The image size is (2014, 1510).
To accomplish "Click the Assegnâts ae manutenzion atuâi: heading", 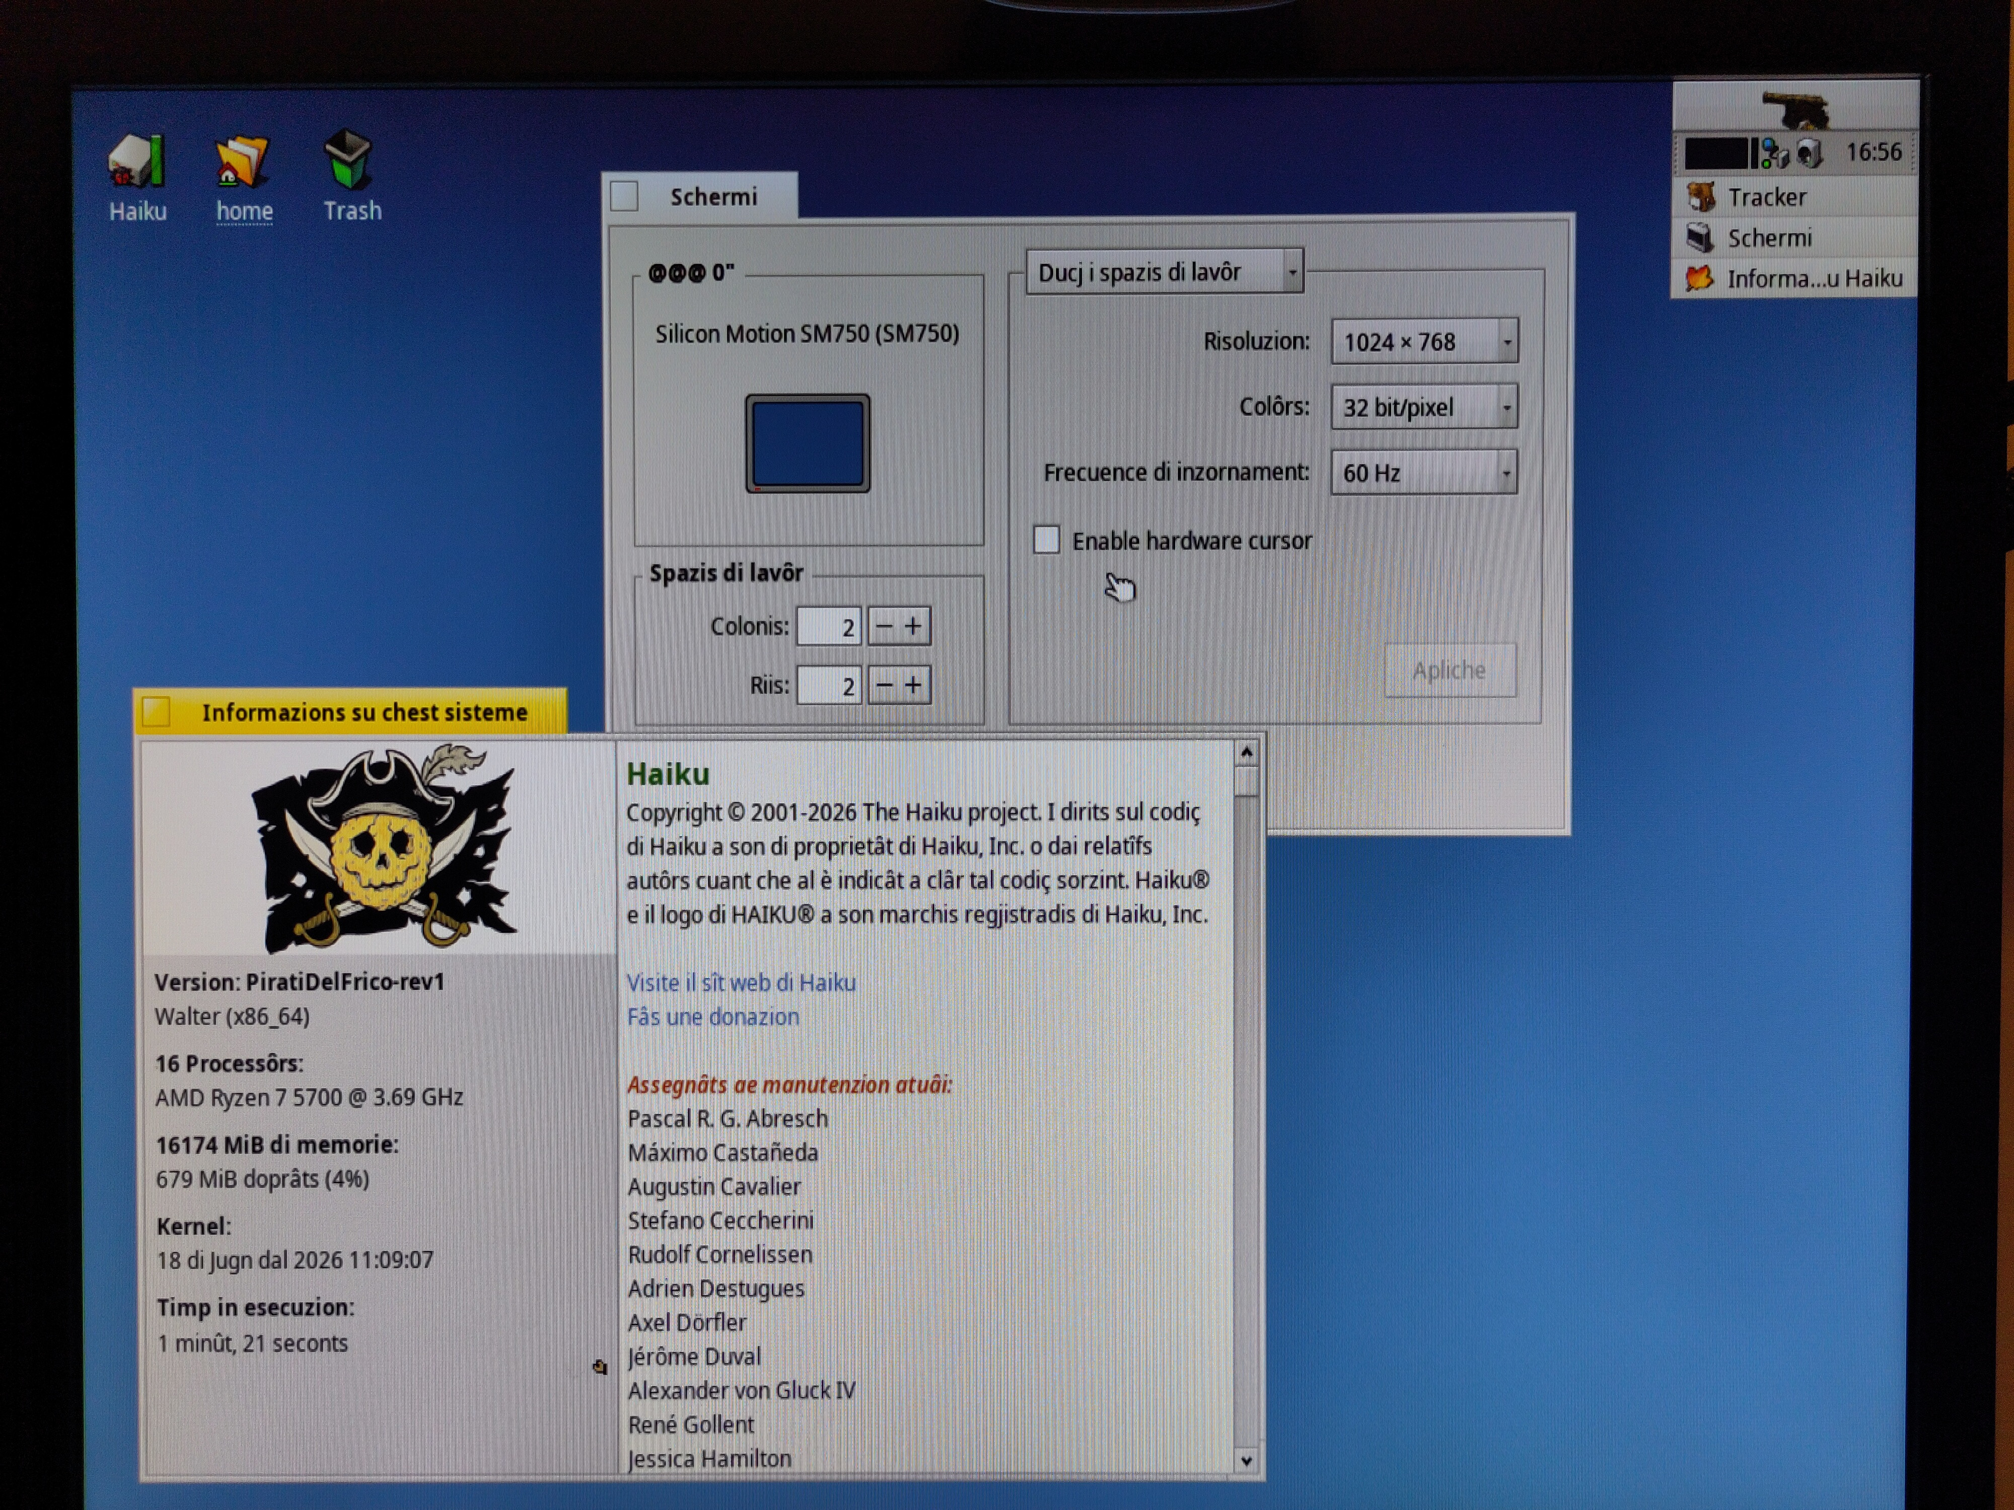I will click(789, 1085).
